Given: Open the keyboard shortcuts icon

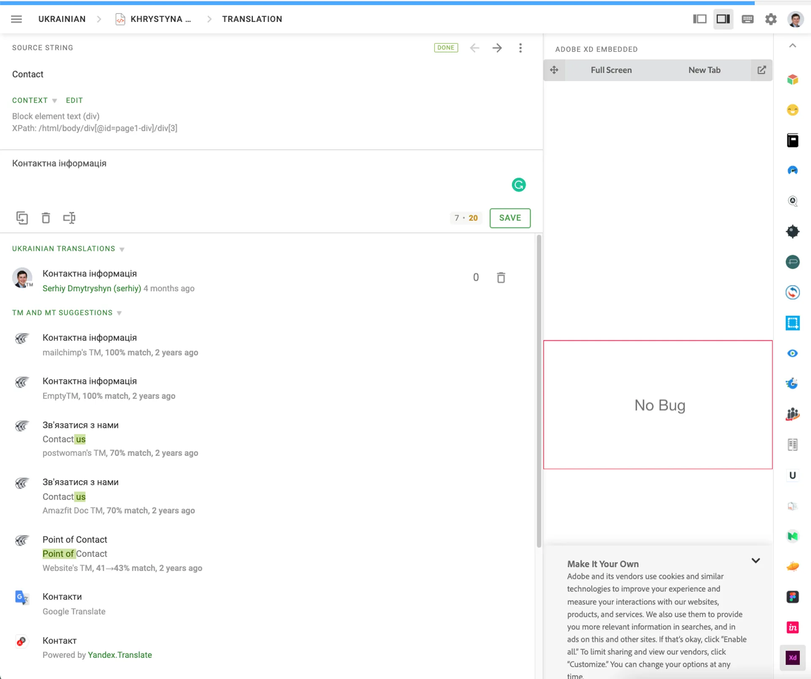Looking at the screenshot, I should [747, 19].
